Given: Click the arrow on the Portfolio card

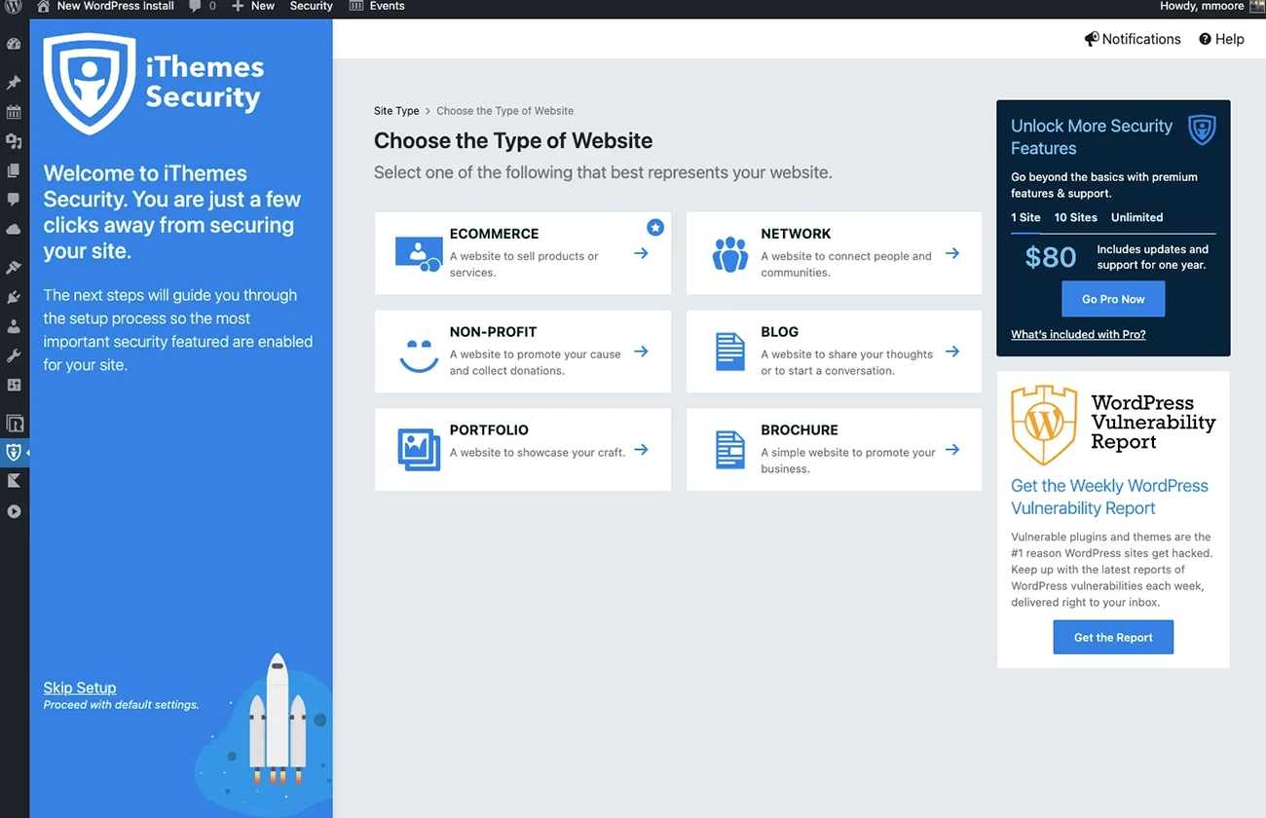Looking at the screenshot, I should pos(641,450).
